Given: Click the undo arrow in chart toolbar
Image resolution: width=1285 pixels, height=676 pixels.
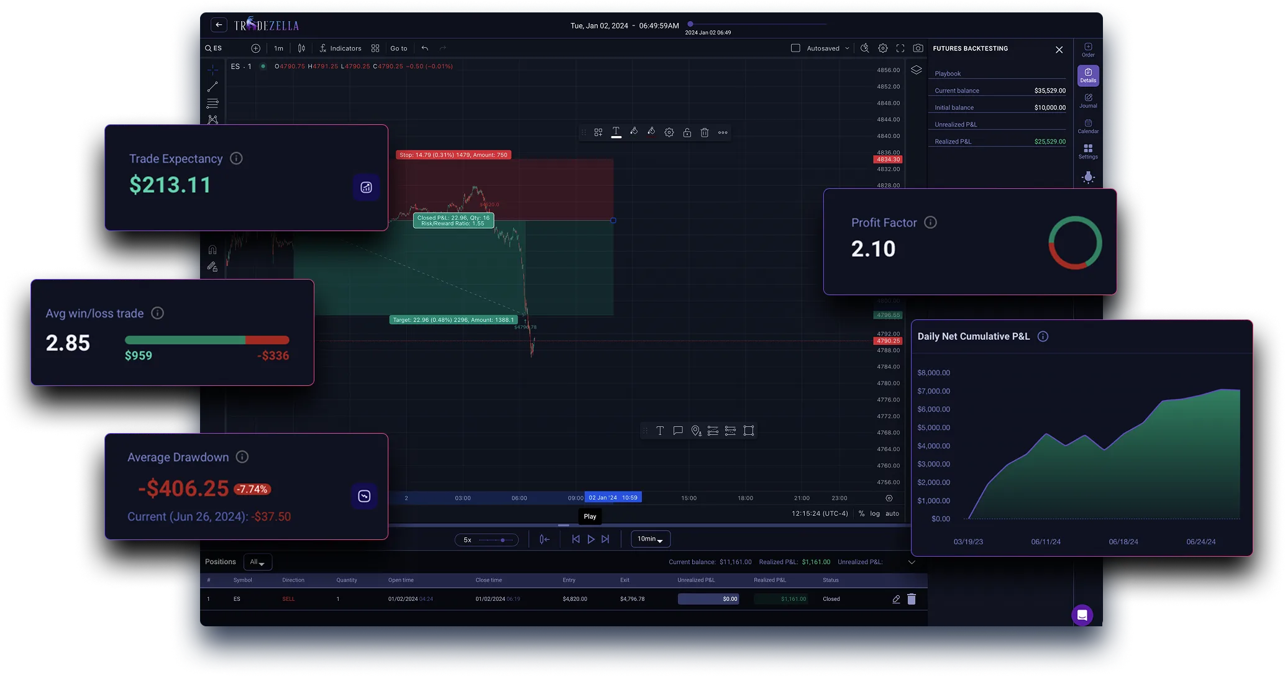Looking at the screenshot, I should pos(425,48).
